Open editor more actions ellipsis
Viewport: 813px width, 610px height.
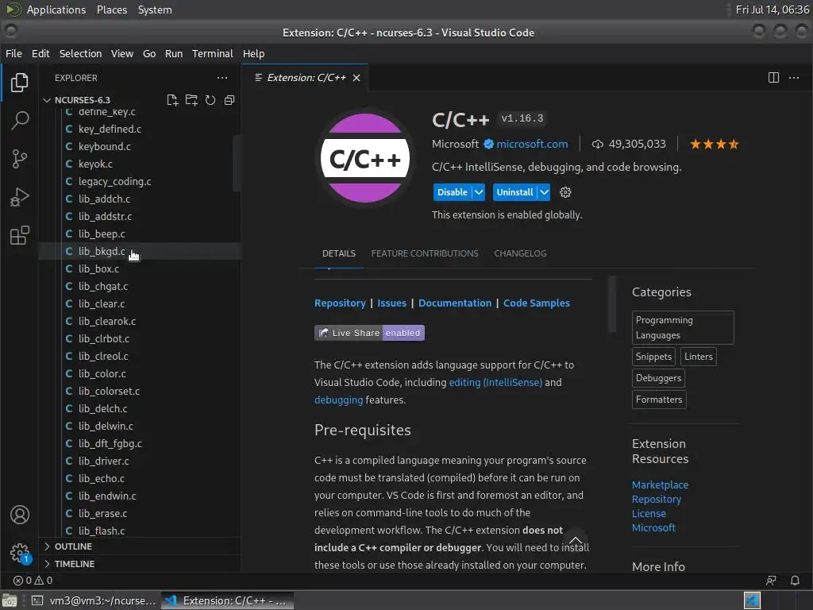(794, 78)
